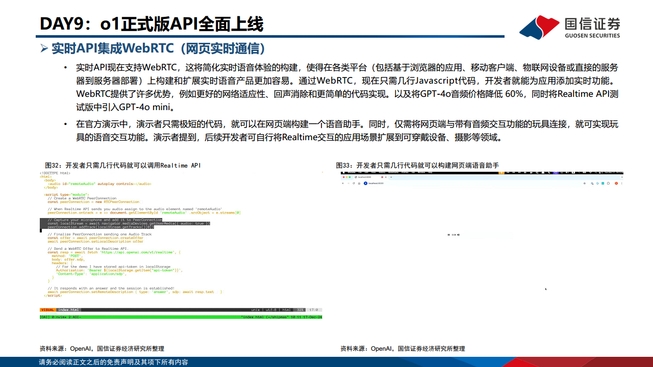The width and height of the screenshot is (653, 367).
Task: Click the browser forward arrow
Action: point(348,183)
